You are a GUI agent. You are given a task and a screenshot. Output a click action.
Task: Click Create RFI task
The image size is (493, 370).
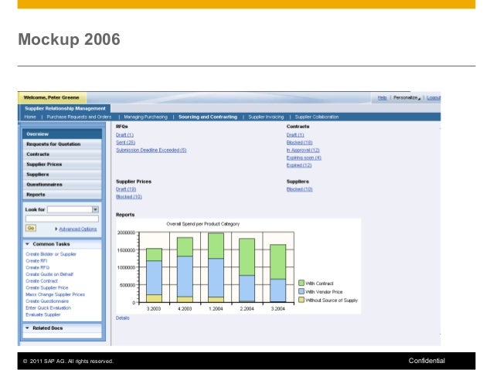36,261
